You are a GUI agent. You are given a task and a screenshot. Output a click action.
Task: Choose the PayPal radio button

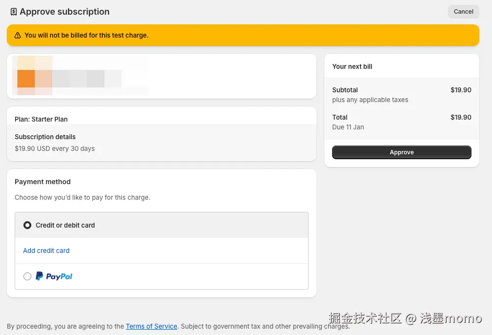point(27,276)
